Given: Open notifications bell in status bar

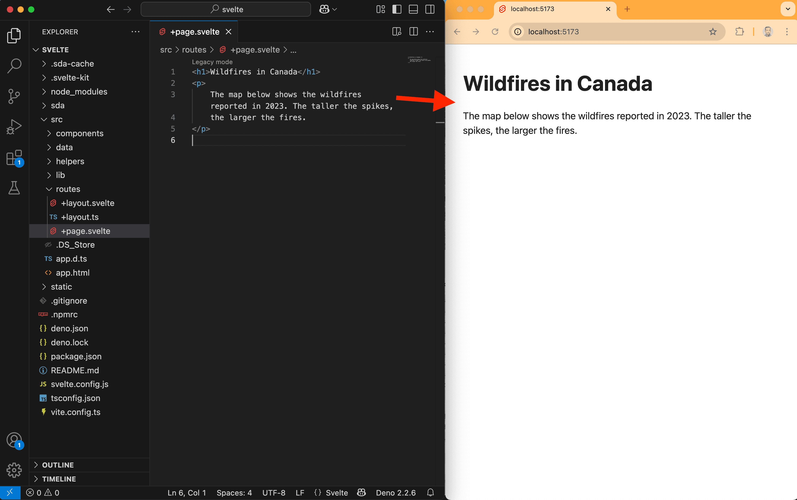Looking at the screenshot, I should (x=430, y=492).
